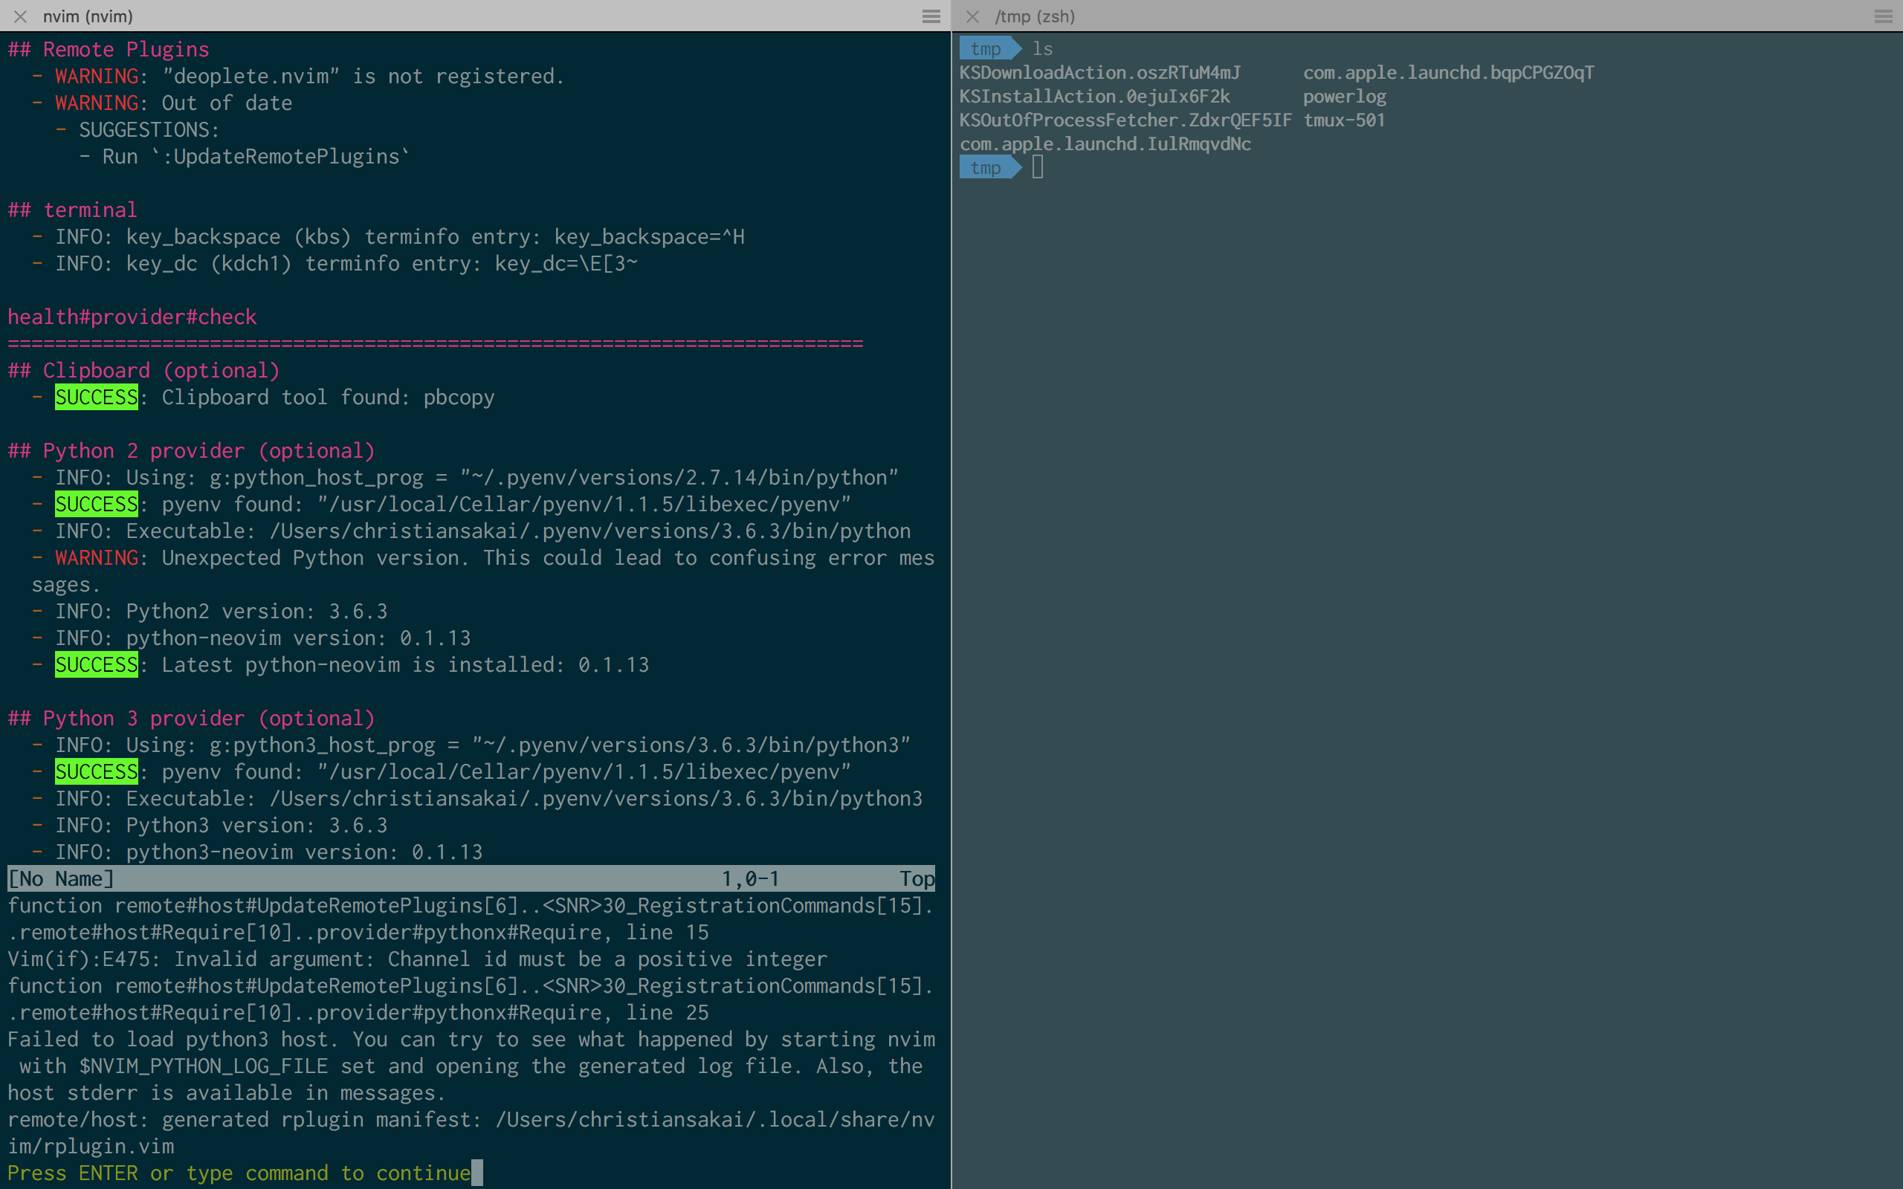The height and width of the screenshot is (1189, 1903).
Task: Click KSDownloadAction.oszRTuM4mJ in the listing
Action: (1100, 72)
